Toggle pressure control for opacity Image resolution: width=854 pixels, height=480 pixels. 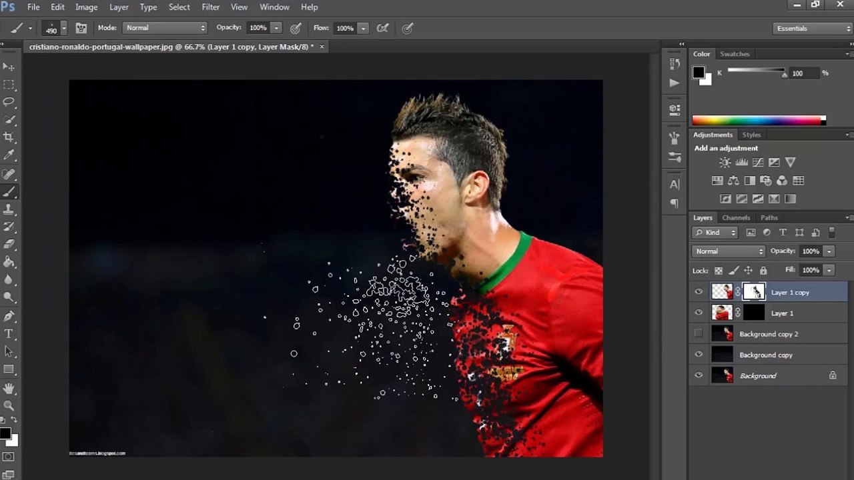pyautogui.click(x=296, y=28)
